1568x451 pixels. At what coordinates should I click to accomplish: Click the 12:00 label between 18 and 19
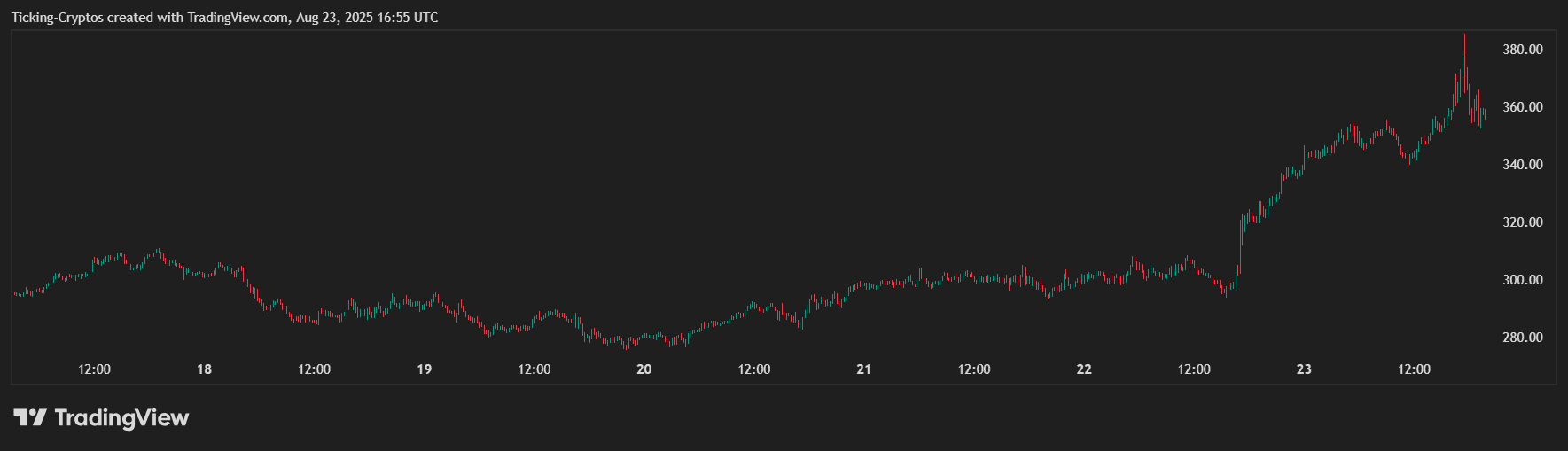[314, 369]
